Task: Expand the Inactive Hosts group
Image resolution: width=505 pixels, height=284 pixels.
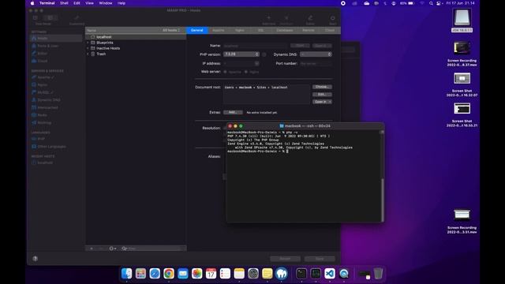Action: coord(88,48)
